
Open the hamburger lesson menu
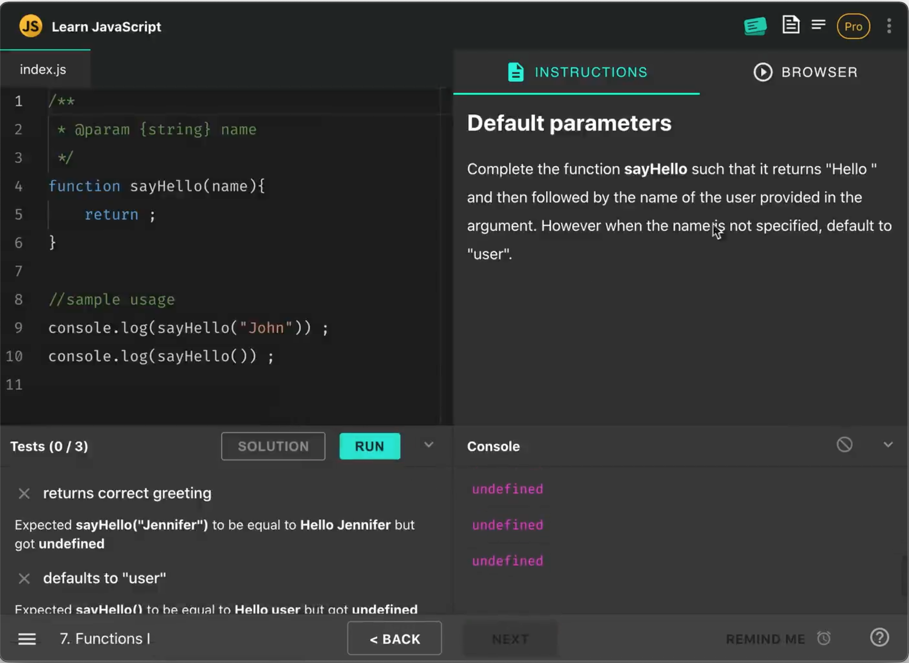pyautogui.click(x=27, y=638)
